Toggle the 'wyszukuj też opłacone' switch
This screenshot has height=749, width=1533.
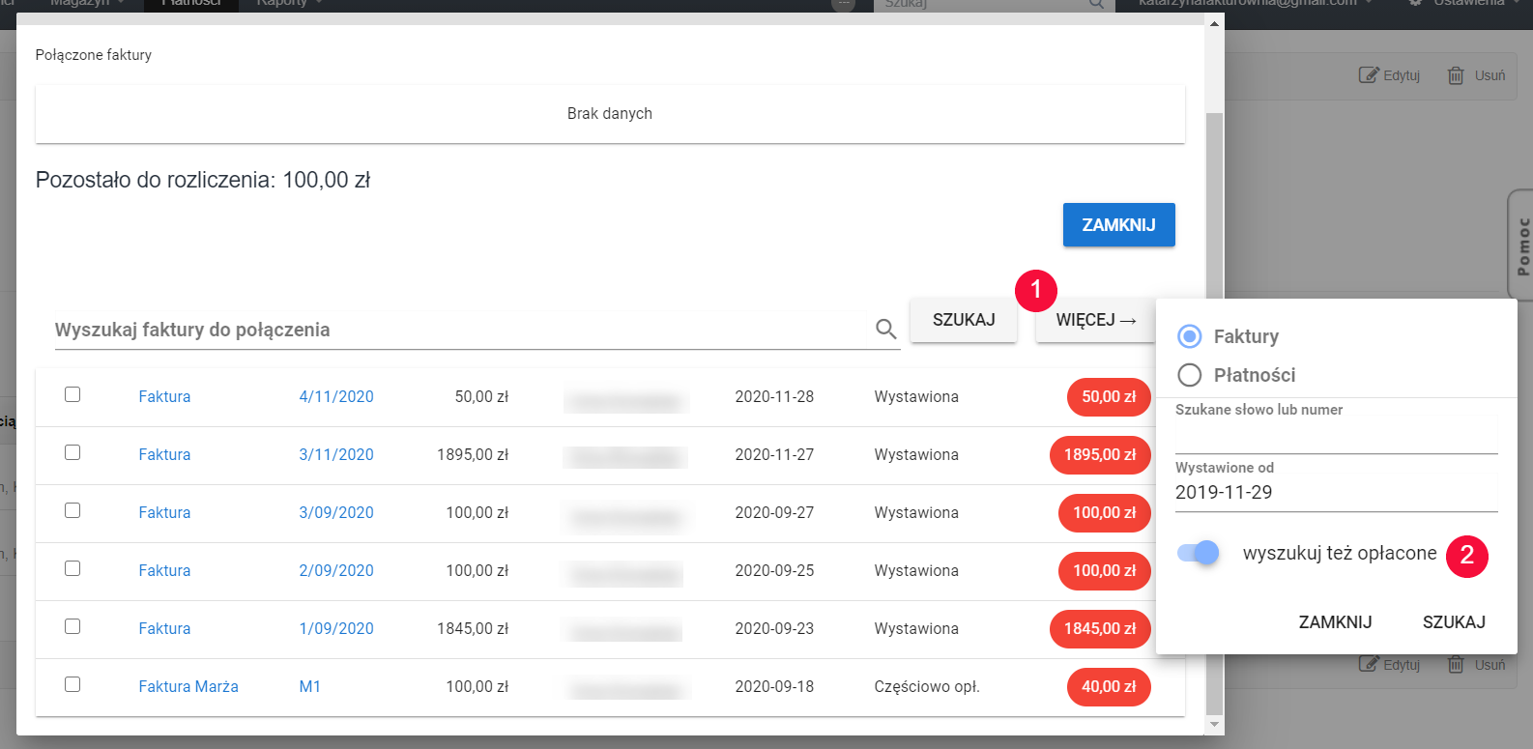[x=1199, y=553]
